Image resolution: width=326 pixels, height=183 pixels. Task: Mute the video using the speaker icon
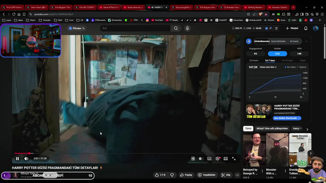[x=26, y=159]
